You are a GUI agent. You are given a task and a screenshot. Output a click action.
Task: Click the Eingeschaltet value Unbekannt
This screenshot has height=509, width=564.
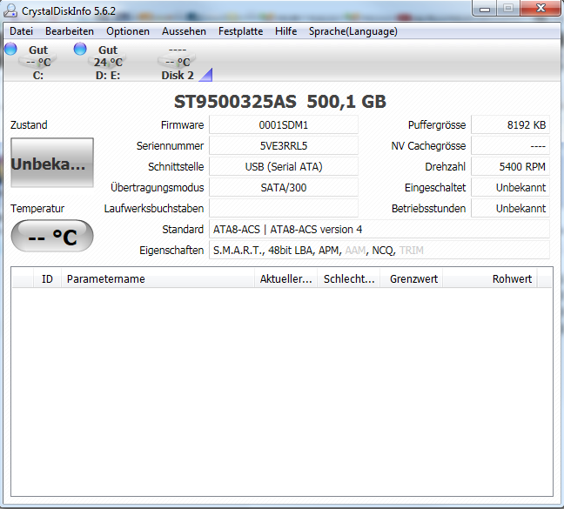click(x=510, y=188)
